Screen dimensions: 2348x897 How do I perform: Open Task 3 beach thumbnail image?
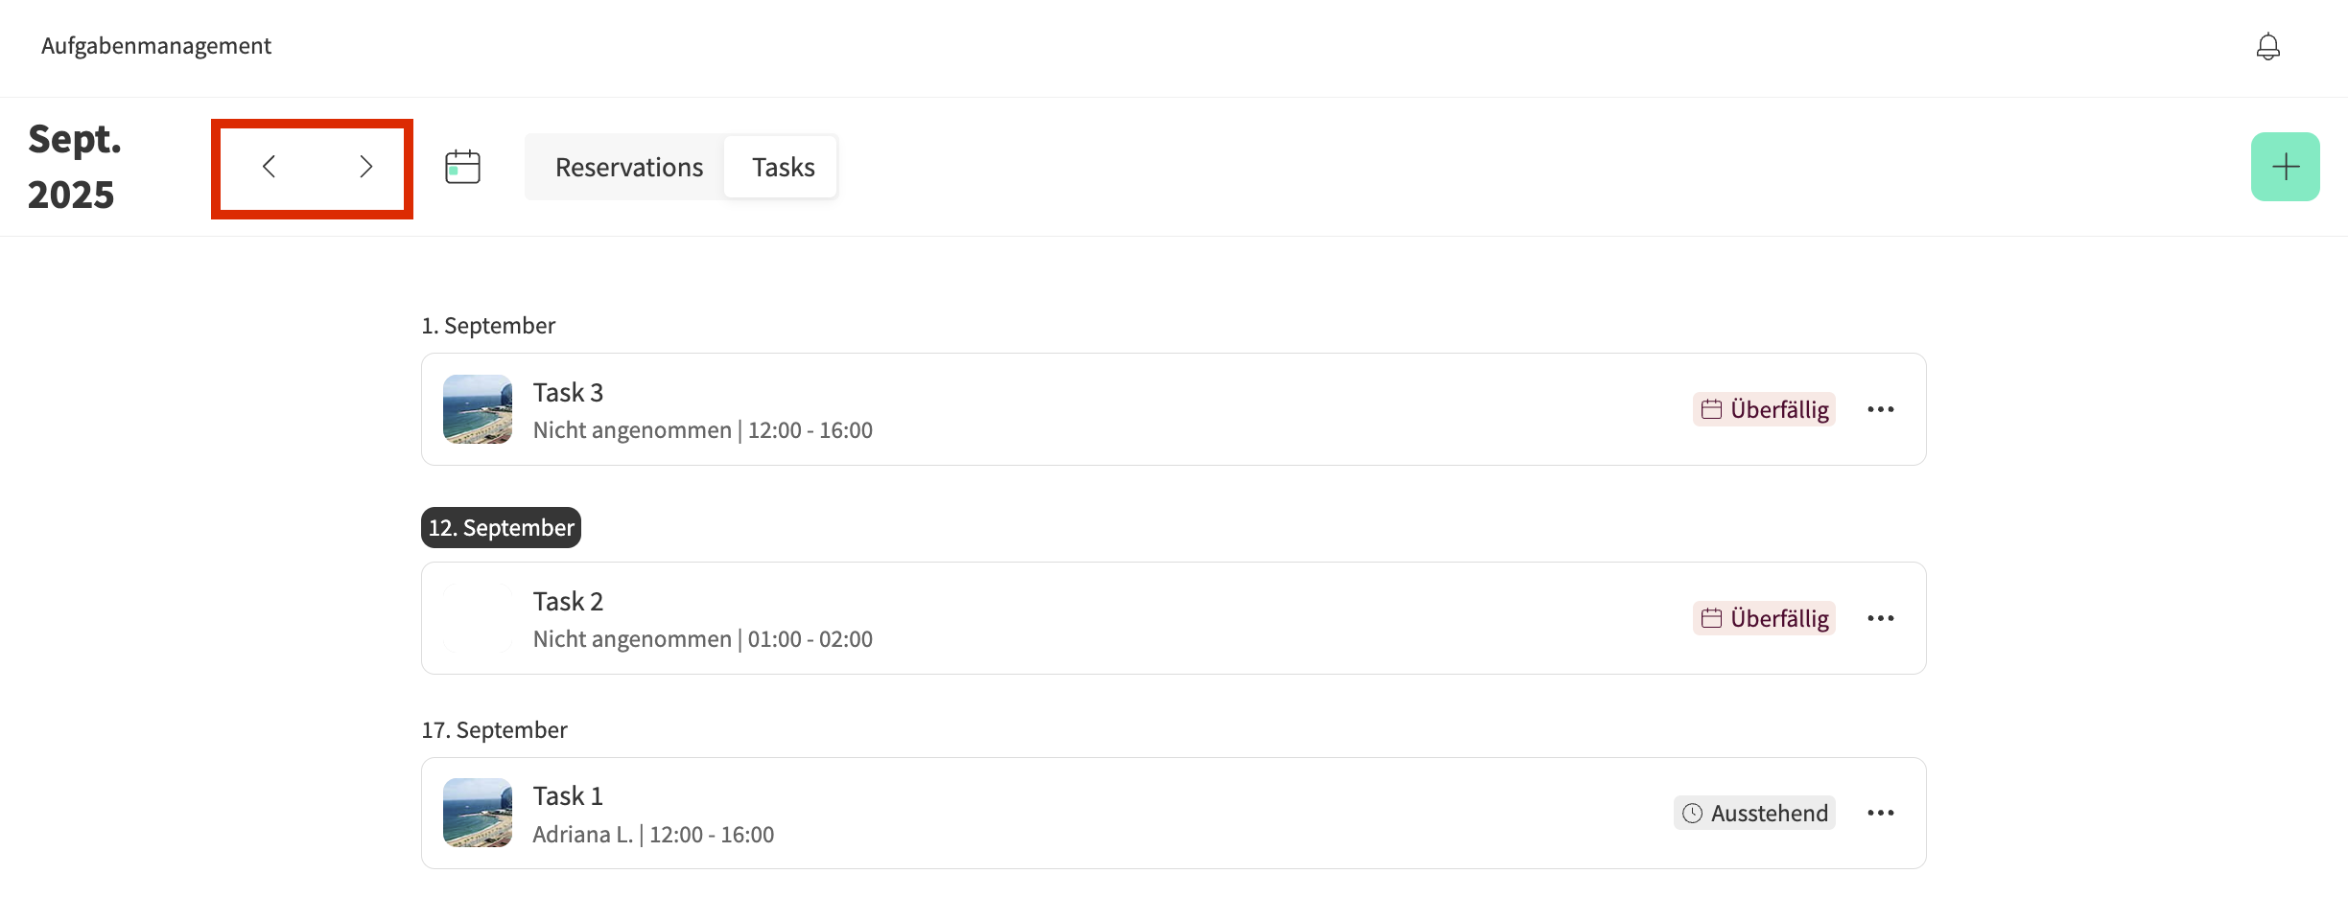(x=478, y=409)
